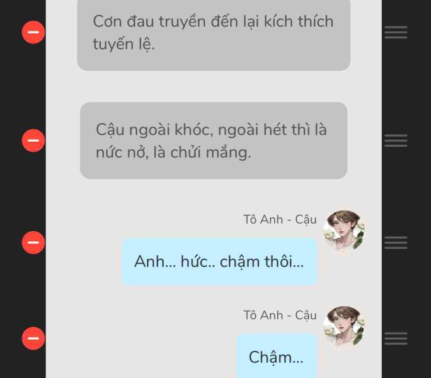
Task: Open avatar above the 'Chậm...' bubble
Action: click(x=344, y=326)
